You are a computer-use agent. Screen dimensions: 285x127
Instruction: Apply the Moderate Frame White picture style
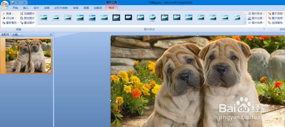pyautogui.click(x=225, y=18)
